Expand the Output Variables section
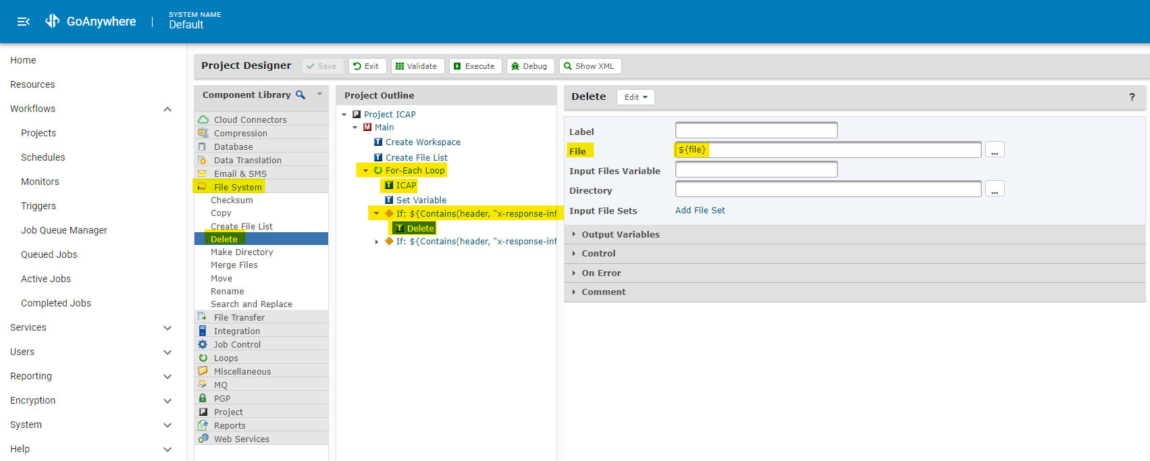This screenshot has width=1150, height=461. click(x=856, y=234)
